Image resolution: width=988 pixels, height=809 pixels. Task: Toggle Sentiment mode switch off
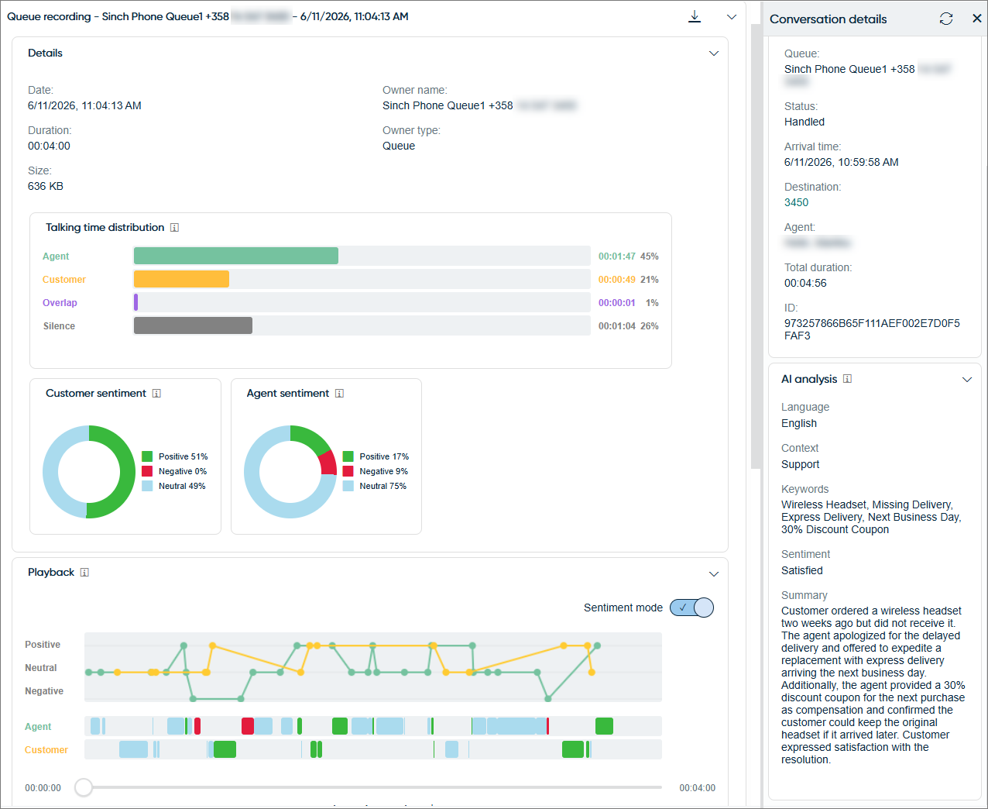(x=691, y=608)
